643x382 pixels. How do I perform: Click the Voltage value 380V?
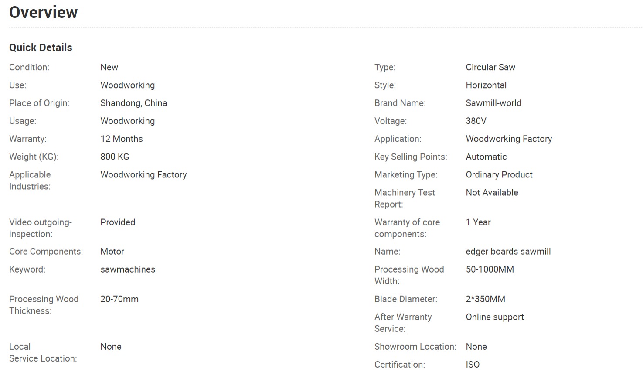(x=476, y=121)
